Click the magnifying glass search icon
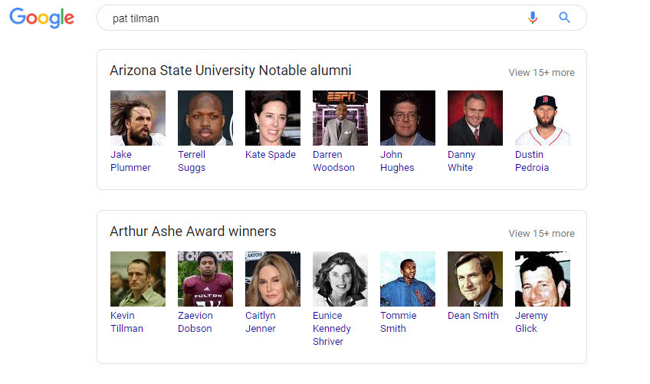The width and height of the screenshot is (650, 384). 565,18
